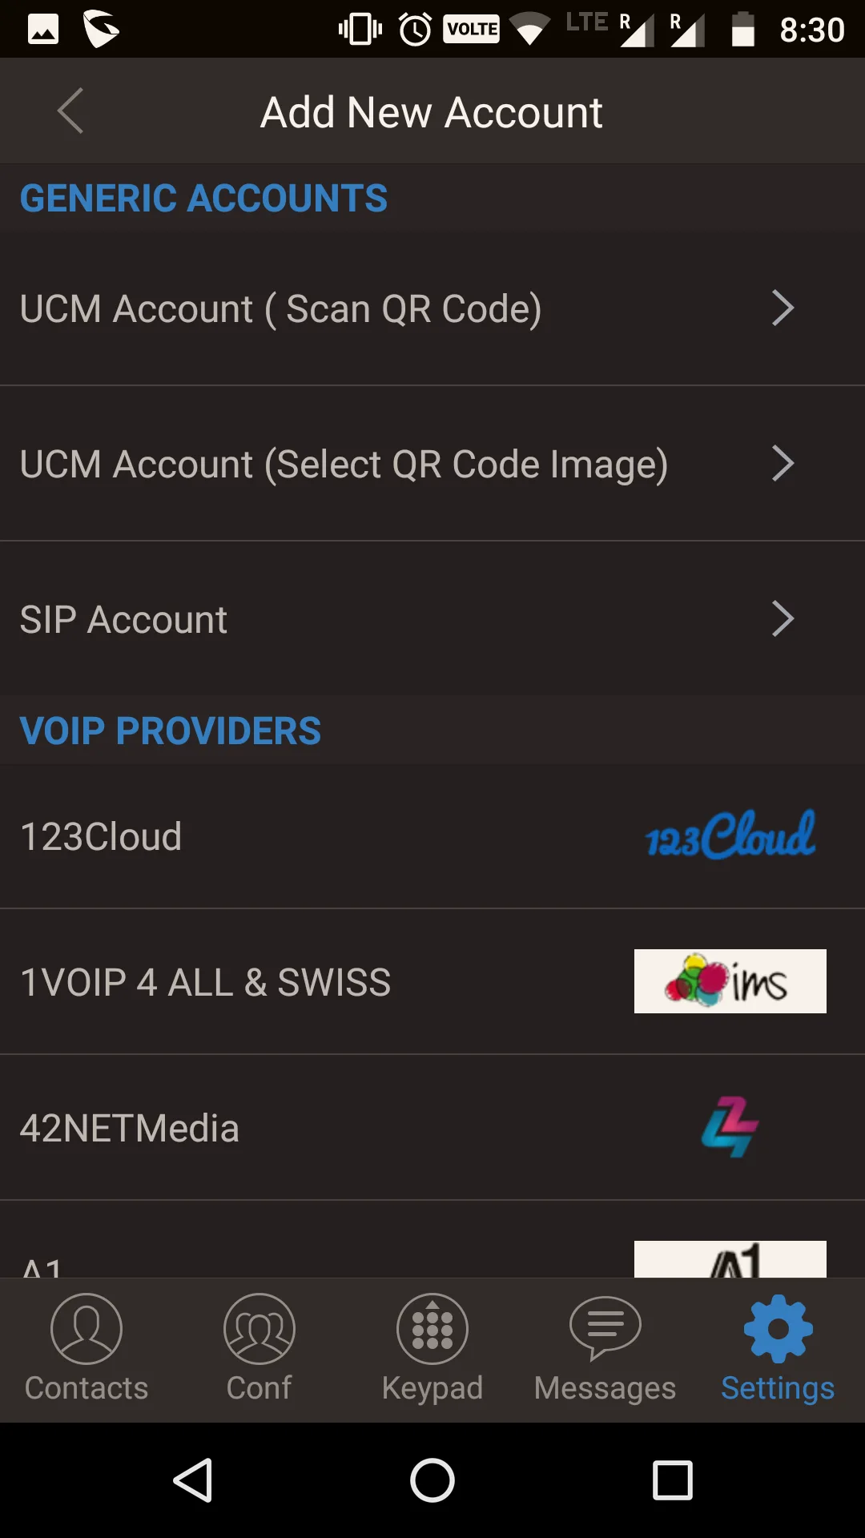
Task: Tap the A1 provider logo
Action: (730, 1259)
